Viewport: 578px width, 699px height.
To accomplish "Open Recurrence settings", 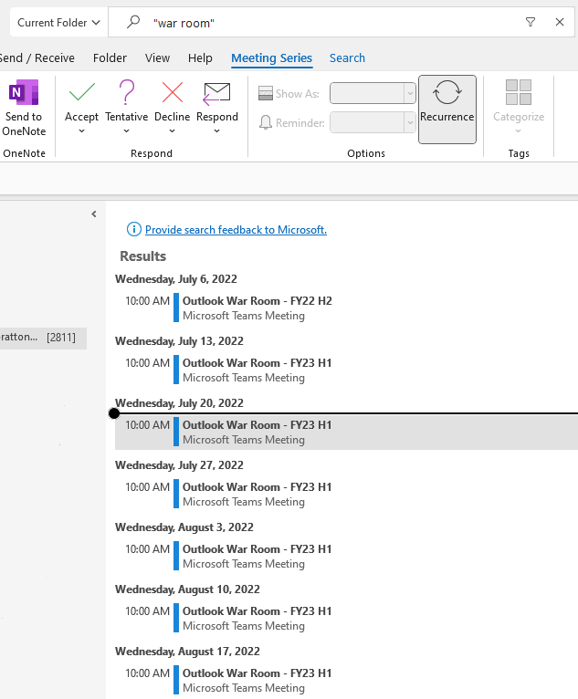I will 447,110.
